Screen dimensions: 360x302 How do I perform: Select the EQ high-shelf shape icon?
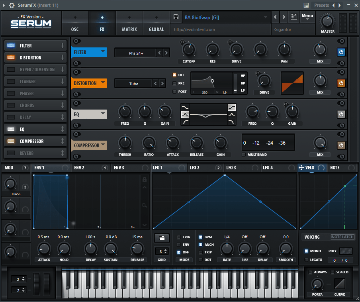pos(232,107)
